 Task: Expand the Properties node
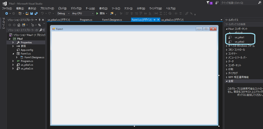click(13, 42)
